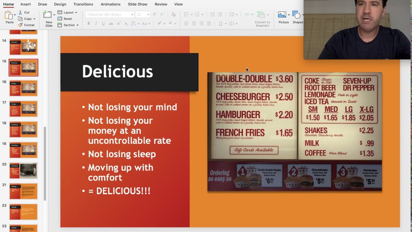Switch to the Transitions tab
The image size is (412, 232).
click(x=83, y=4)
